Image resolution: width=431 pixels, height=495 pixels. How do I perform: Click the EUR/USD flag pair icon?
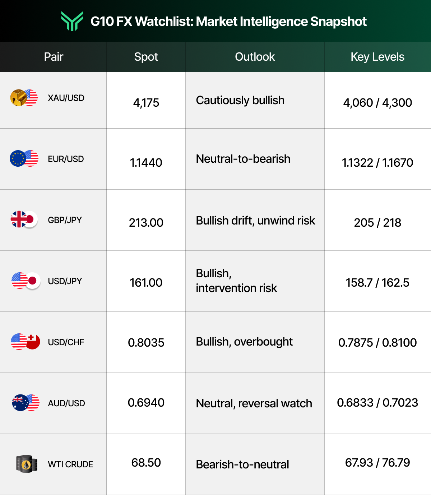pyautogui.click(x=24, y=158)
